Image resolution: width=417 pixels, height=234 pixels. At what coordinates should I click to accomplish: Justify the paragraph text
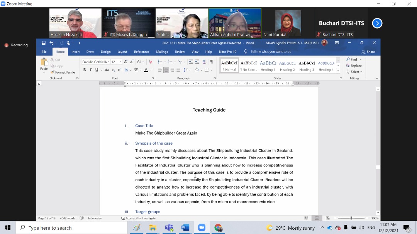[178, 70]
